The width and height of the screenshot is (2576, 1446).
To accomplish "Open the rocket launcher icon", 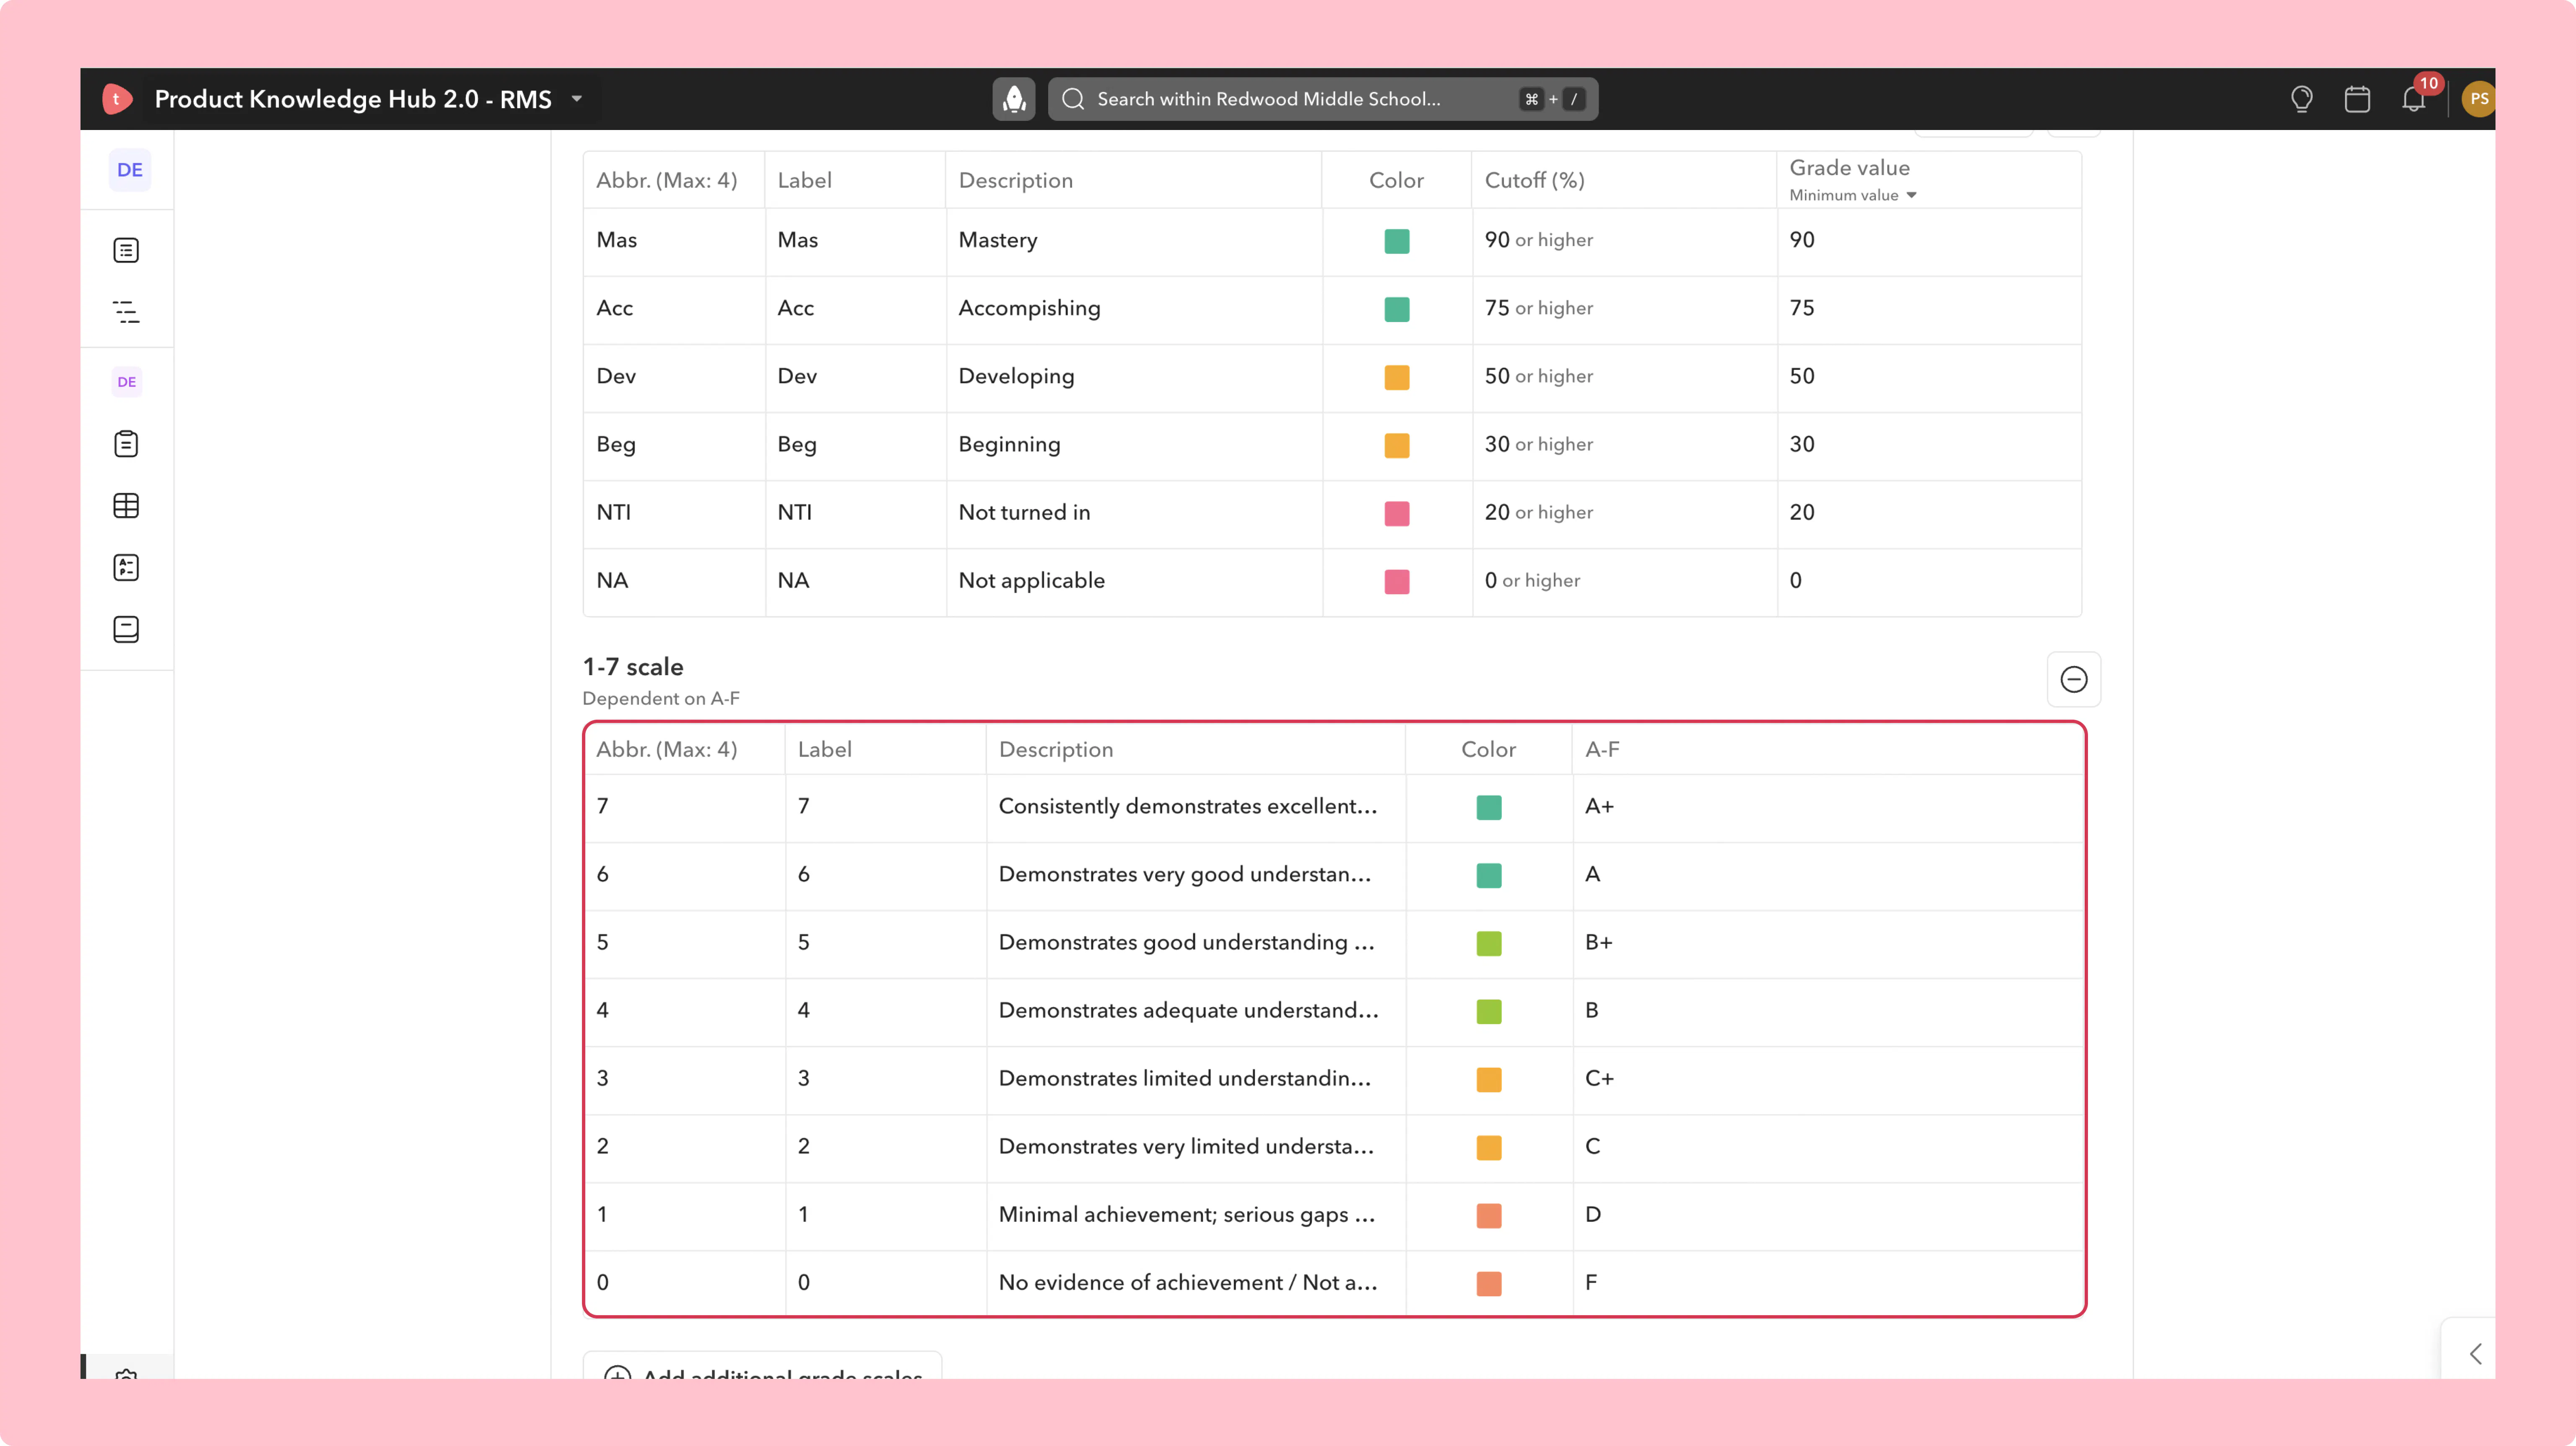I will 1014,99.
